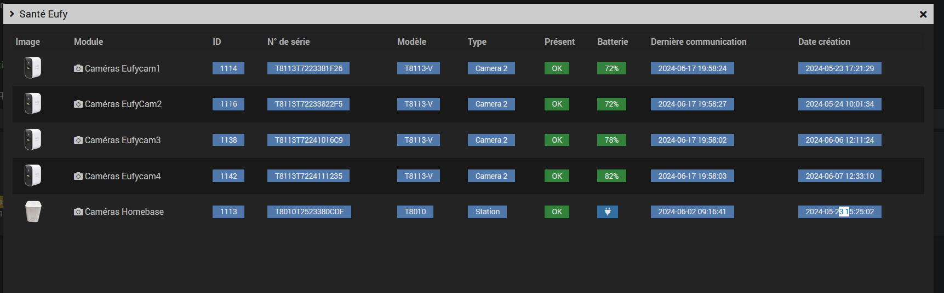Click the camera icon beside Caméras Eufycam3
The width and height of the screenshot is (944, 293).
[78, 140]
